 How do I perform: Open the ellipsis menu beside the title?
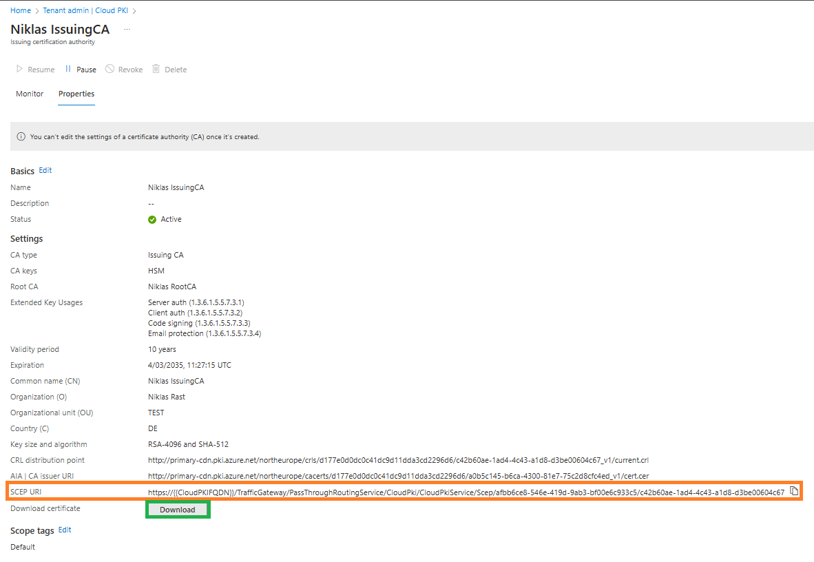pyautogui.click(x=126, y=30)
